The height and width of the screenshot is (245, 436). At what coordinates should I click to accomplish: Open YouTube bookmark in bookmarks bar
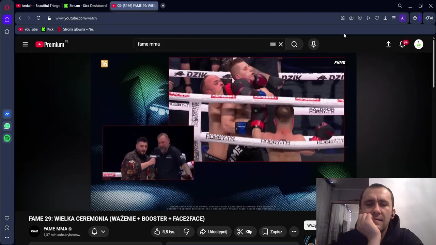28,29
